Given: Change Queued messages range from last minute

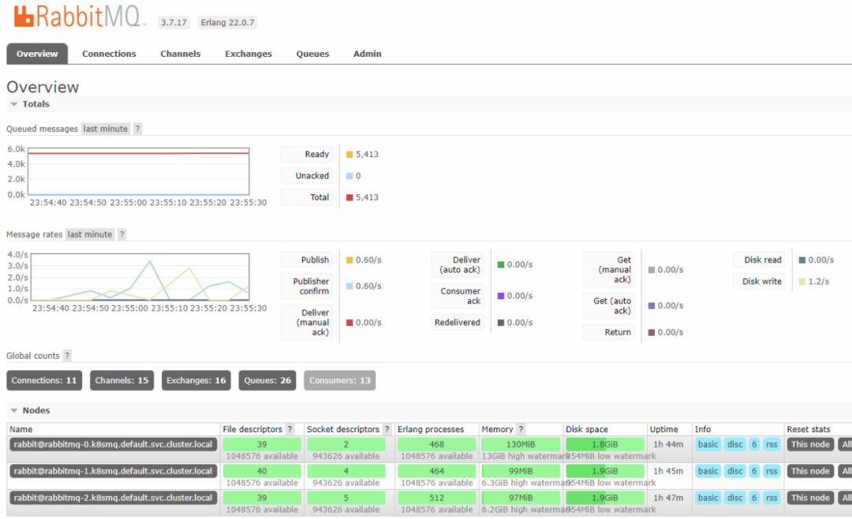Looking at the screenshot, I should click(x=106, y=129).
